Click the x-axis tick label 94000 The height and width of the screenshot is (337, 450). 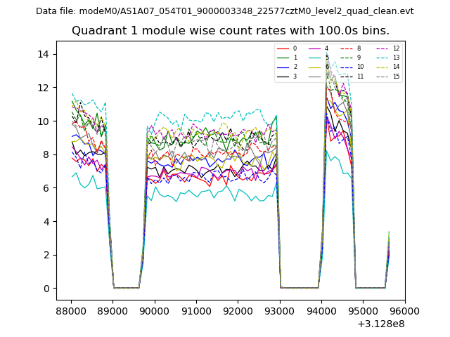(321, 310)
